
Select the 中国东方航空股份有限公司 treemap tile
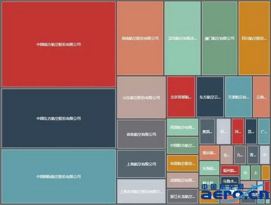(x=59, y=118)
